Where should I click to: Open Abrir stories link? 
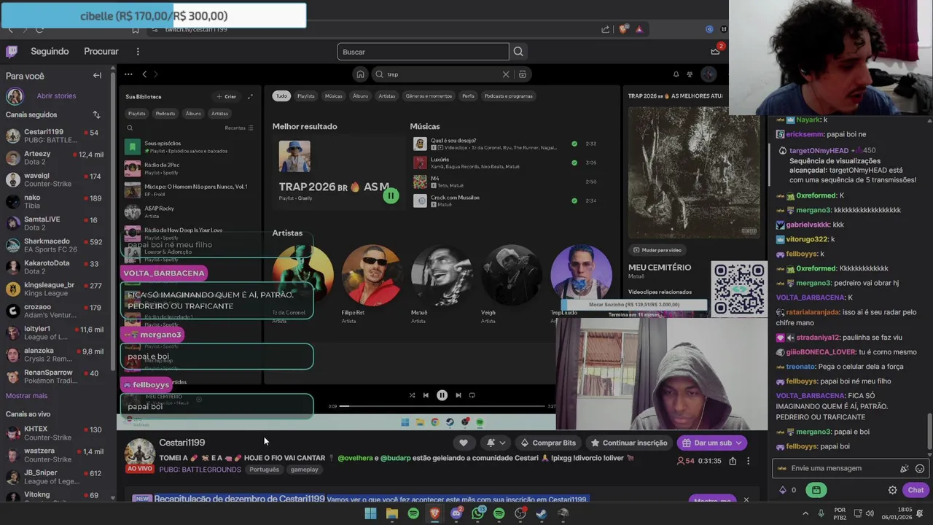pos(56,96)
